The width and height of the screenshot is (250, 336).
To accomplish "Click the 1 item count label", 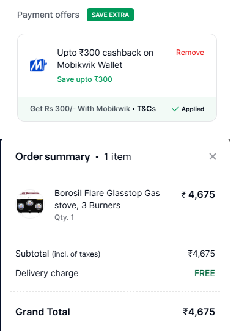I will coord(117,156).
